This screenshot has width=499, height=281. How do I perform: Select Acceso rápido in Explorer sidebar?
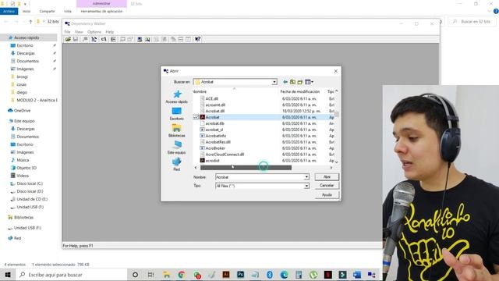tap(27, 37)
